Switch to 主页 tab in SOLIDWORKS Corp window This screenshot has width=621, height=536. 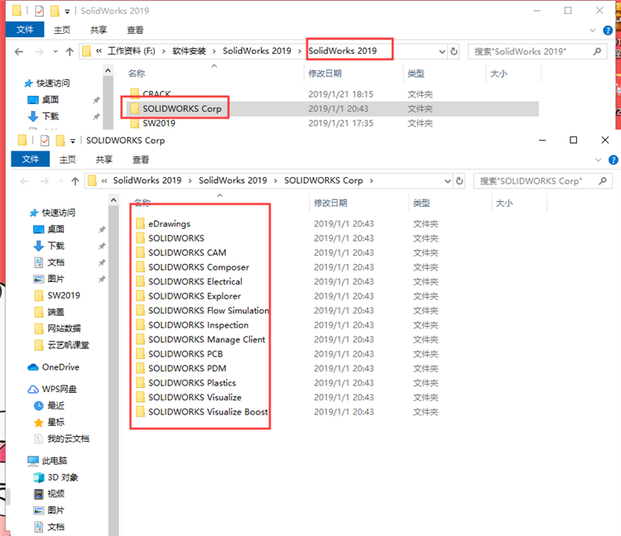click(67, 160)
